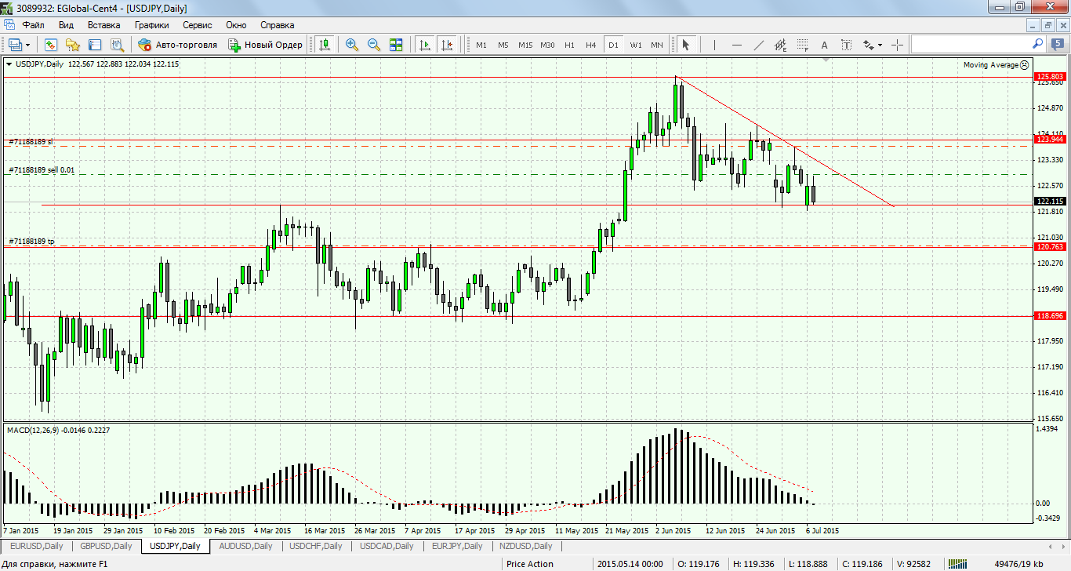Switch to MN timeframe
Image resolution: width=1071 pixels, height=571 pixels.
click(657, 45)
